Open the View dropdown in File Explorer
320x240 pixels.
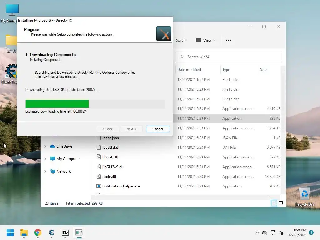(206, 40)
